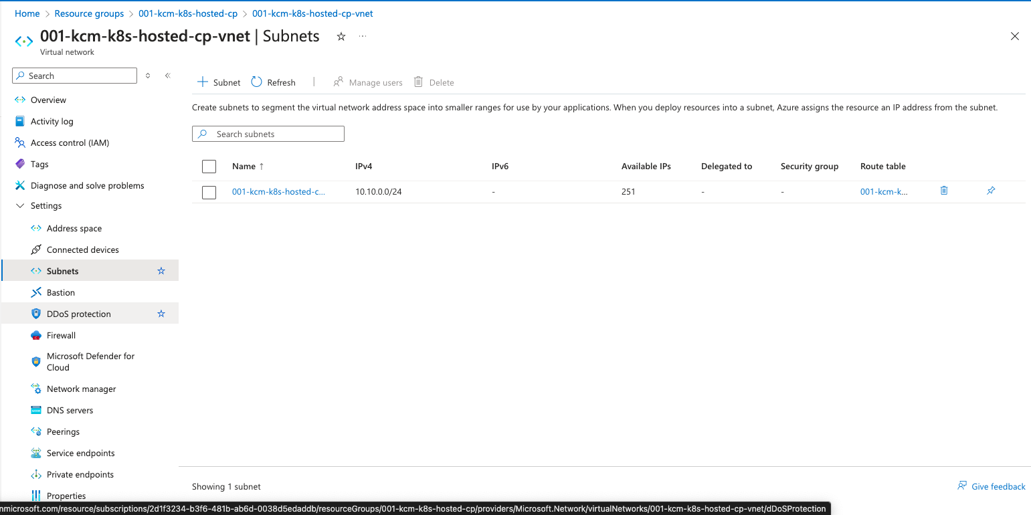This screenshot has height=515, width=1031.
Task: Click the star next to Subnets in the sidebar
Action: [161, 271]
